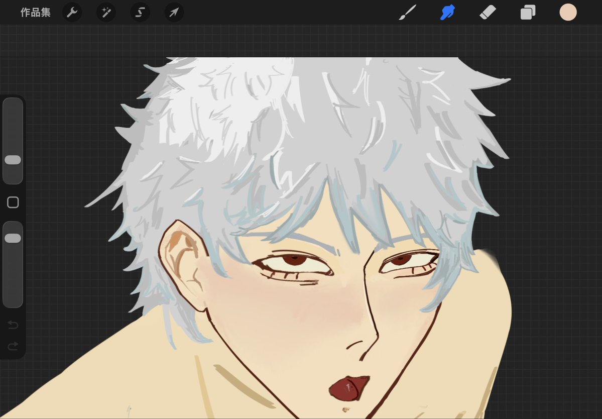602x419 pixels.
Task: Select the Eraser tool
Action: point(488,12)
